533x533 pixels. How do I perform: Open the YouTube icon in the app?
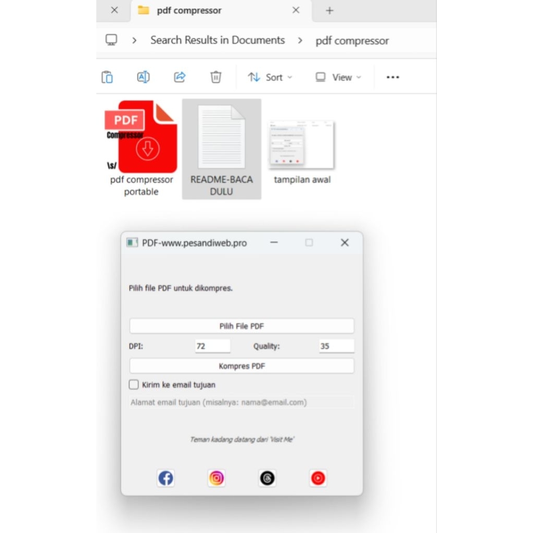pos(318,478)
